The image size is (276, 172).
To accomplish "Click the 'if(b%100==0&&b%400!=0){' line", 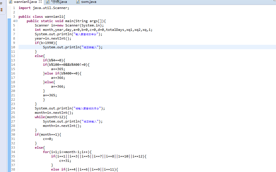I will (66, 65).
